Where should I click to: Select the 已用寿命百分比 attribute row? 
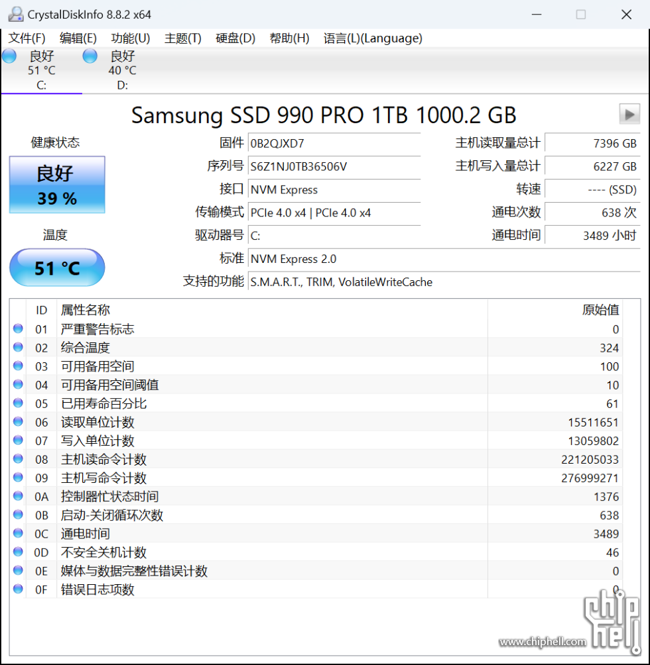click(x=316, y=403)
